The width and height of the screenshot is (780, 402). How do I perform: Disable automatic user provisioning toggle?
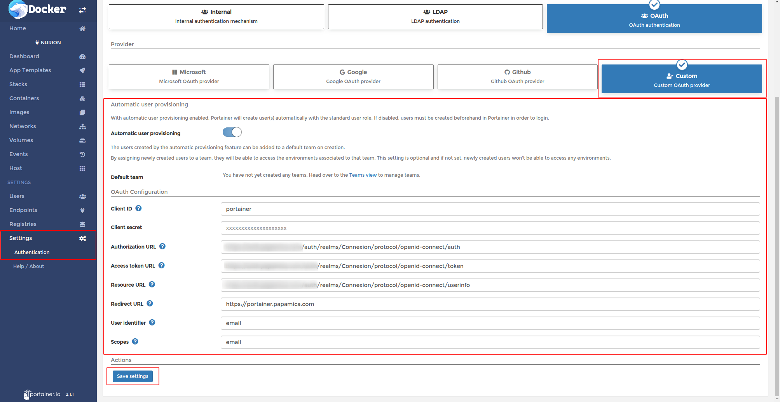[x=232, y=132]
